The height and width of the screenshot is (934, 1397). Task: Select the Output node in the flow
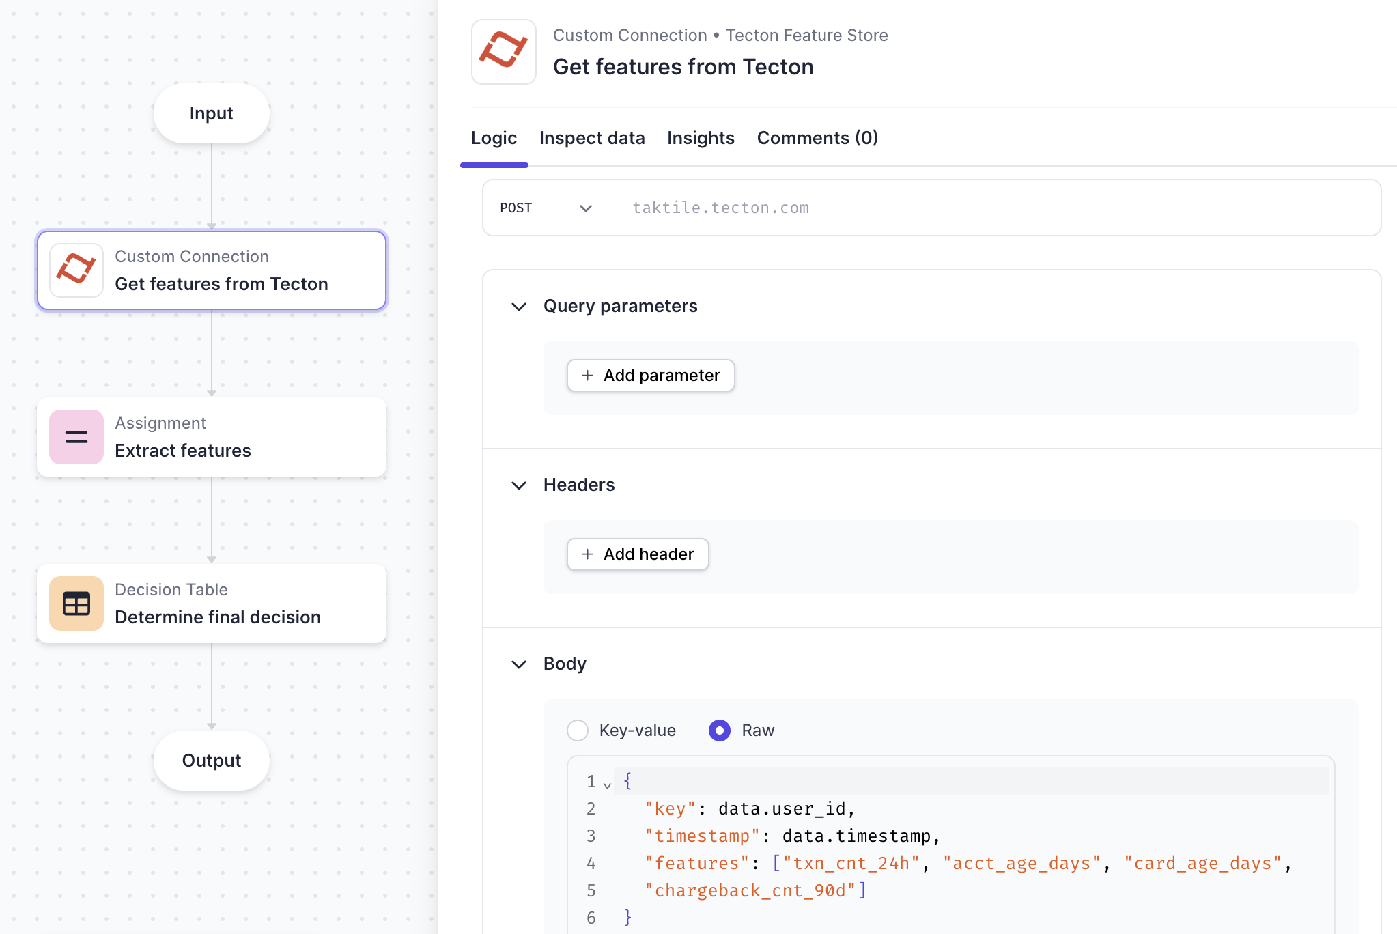click(212, 761)
